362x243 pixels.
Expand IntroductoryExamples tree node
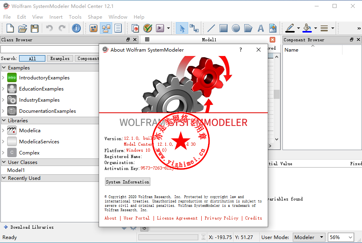pyautogui.click(x=3, y=77)
